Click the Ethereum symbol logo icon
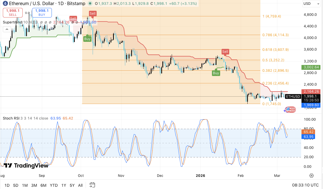 click(x=5, y=4)
